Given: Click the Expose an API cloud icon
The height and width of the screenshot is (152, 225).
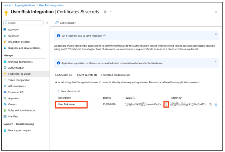Looking at the screenshot, I should [x=5, y=92].
